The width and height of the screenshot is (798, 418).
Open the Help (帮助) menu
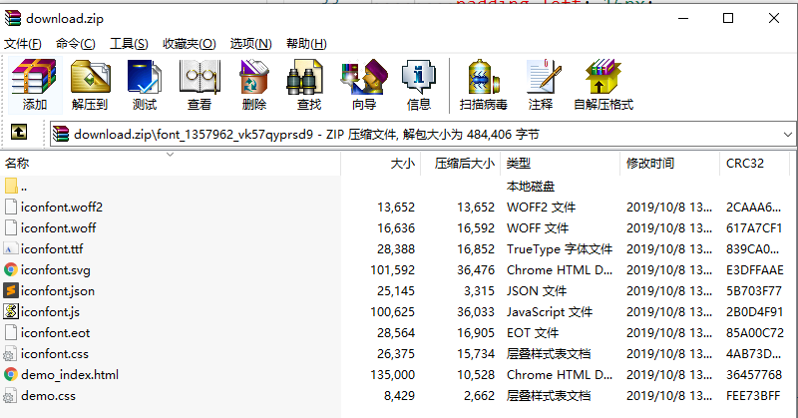(306, 44)
